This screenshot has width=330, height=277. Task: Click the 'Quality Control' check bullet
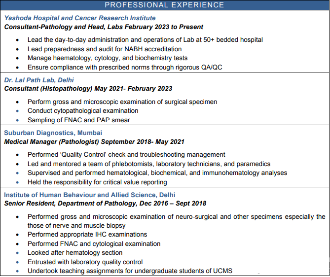click(x=126, y=155)
